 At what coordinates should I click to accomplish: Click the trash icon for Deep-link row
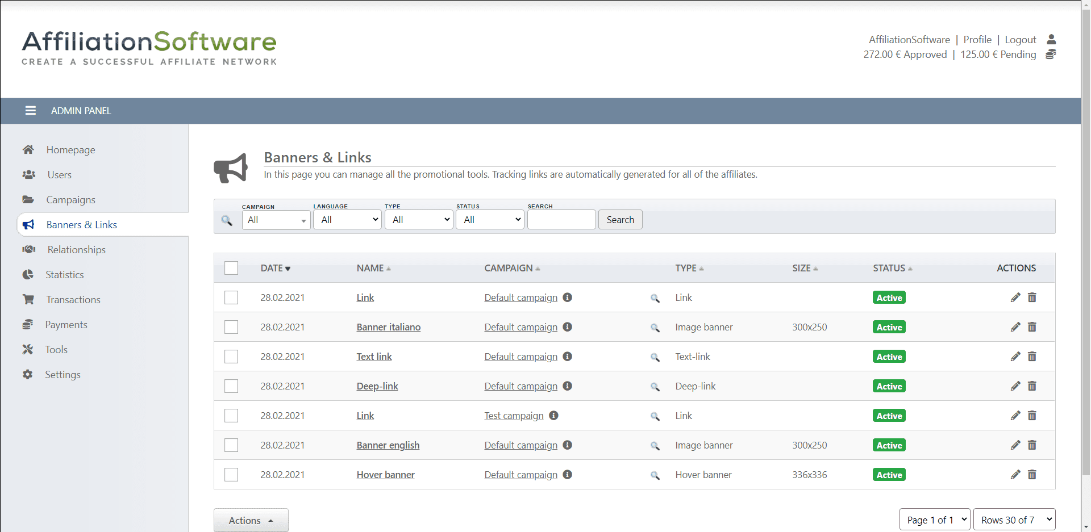1032,386
